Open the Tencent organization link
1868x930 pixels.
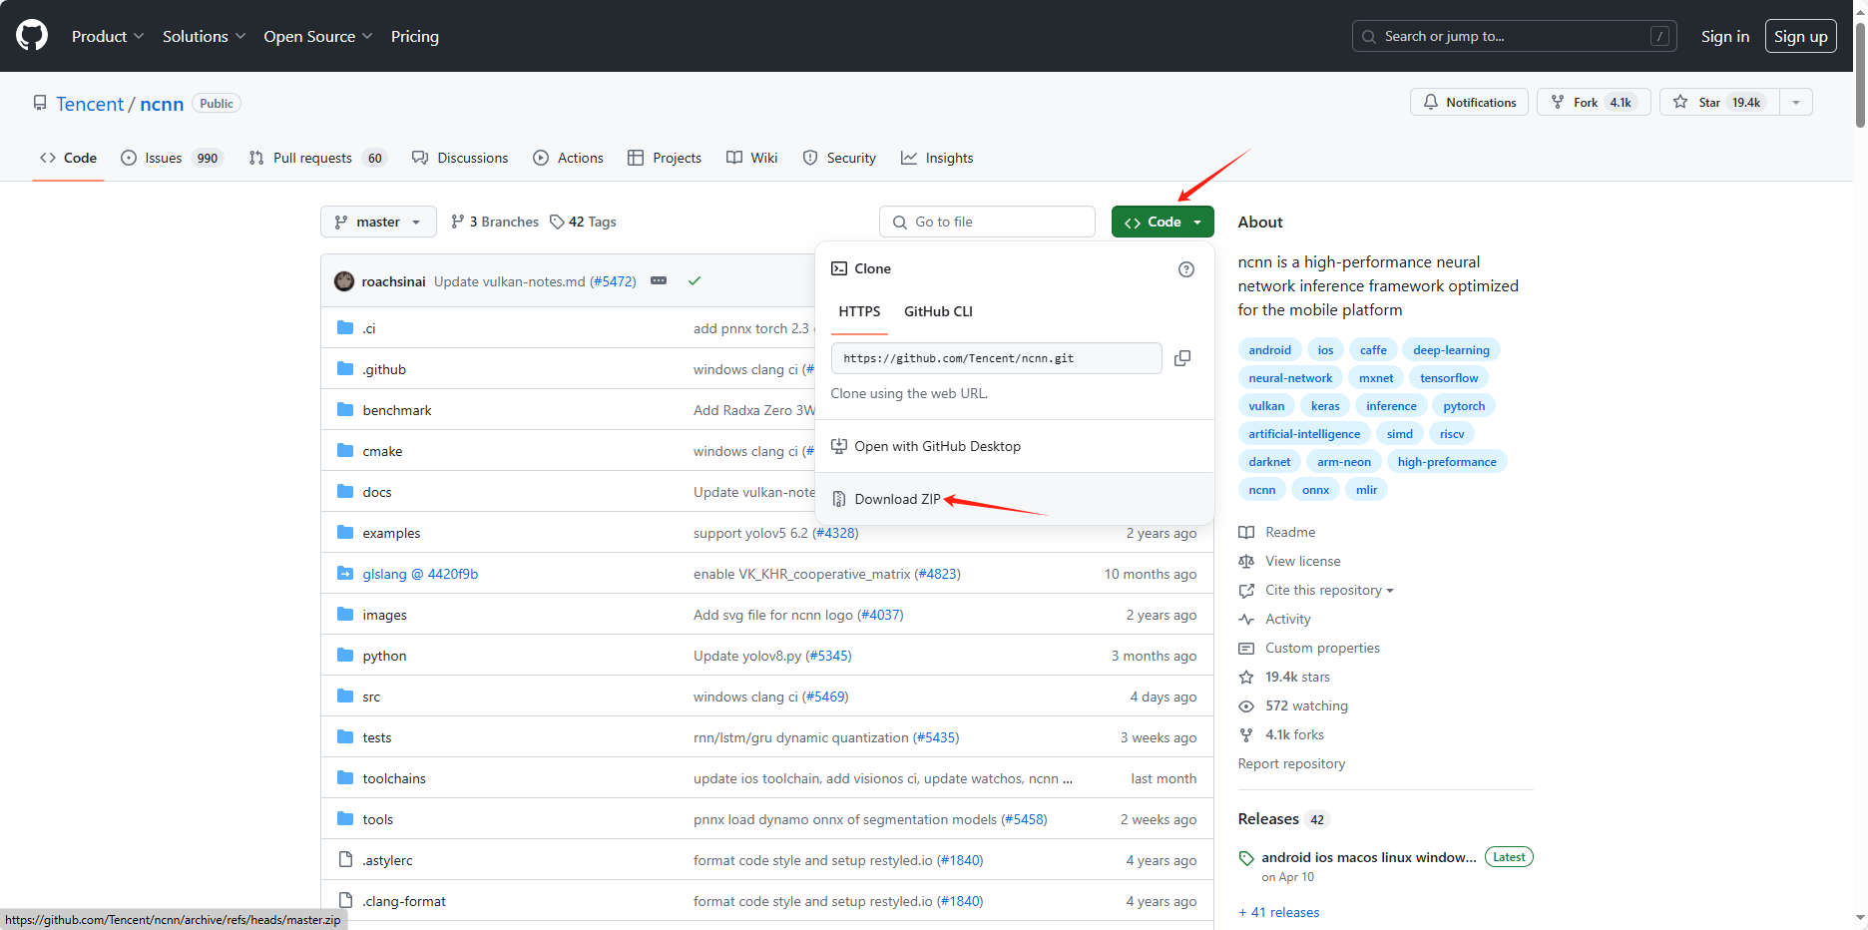pos(90,104)
